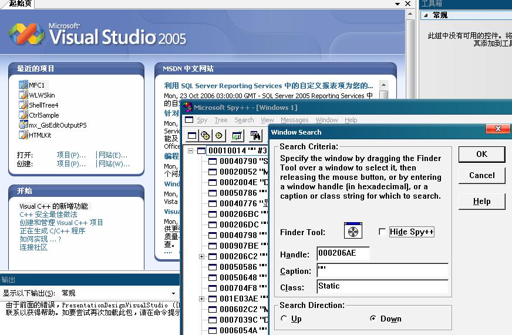Open the View menu in Spy++
Screen dimensions: 512x335
coord(267,120)
